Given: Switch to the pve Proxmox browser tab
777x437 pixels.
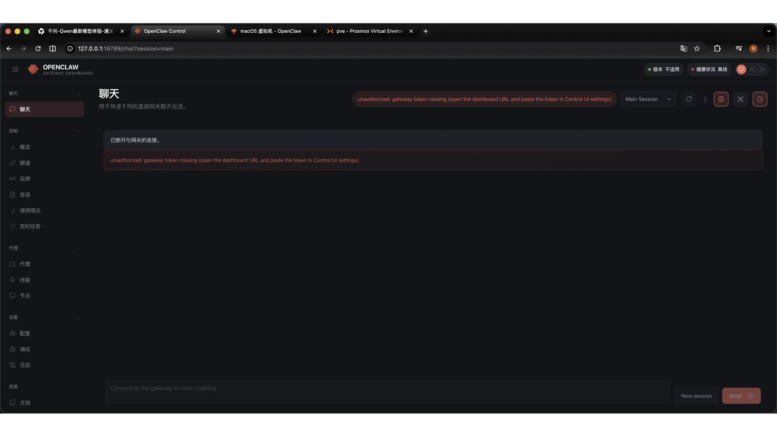Looking at the screenshot, I should (x=369, y=31).
